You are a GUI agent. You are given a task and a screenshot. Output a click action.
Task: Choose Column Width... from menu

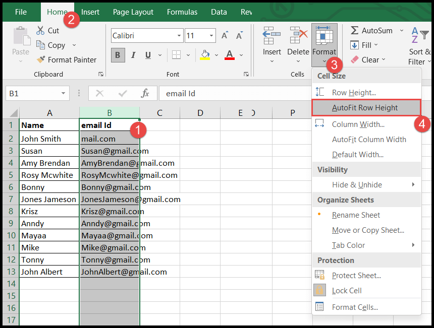tap(366, 124)
